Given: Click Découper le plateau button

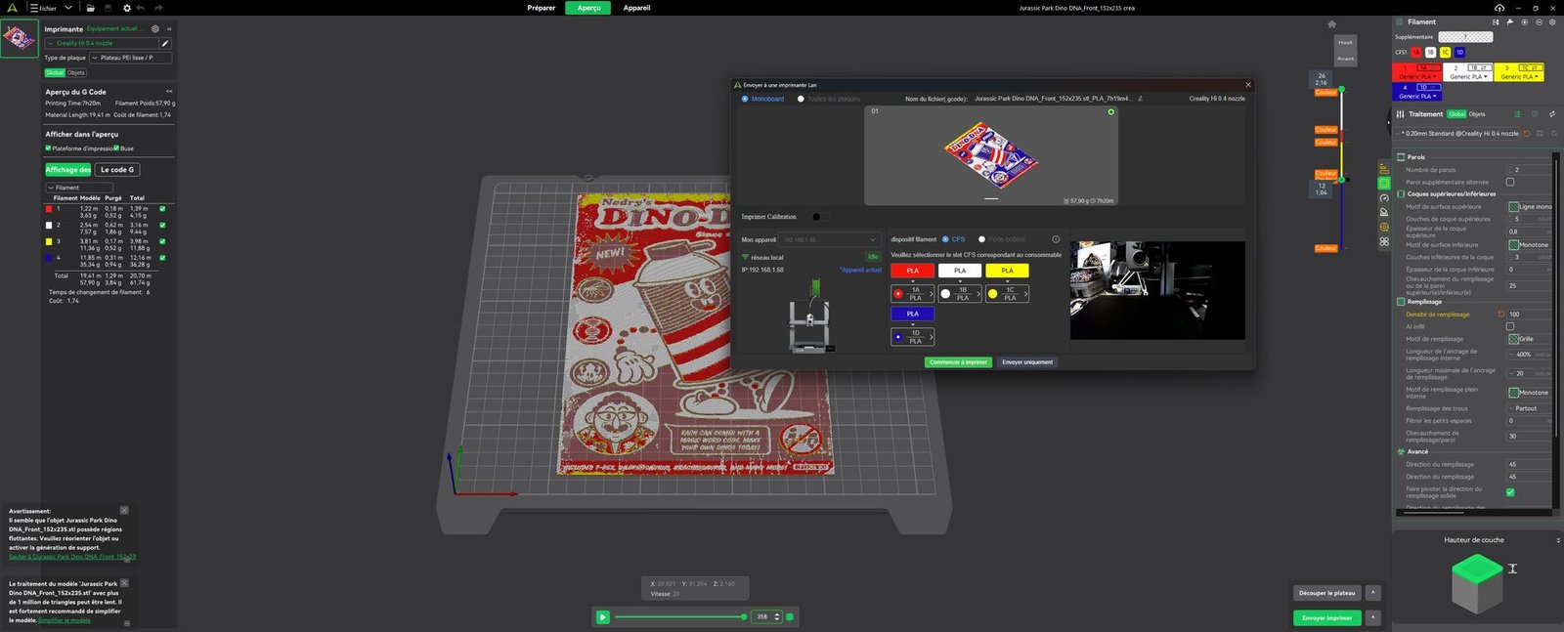Looking at the screenshot, I should 1326,593.
